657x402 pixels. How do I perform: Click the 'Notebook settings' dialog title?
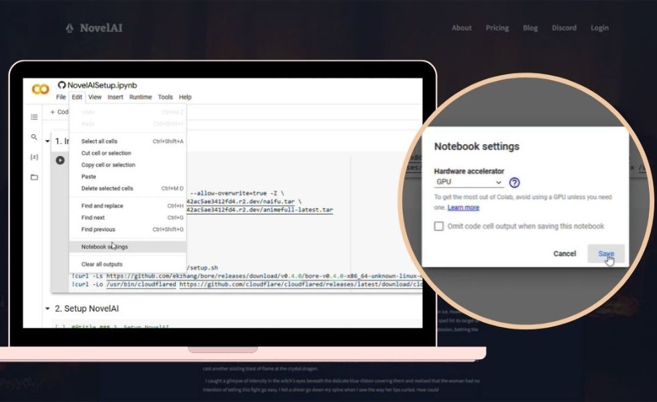477,147
